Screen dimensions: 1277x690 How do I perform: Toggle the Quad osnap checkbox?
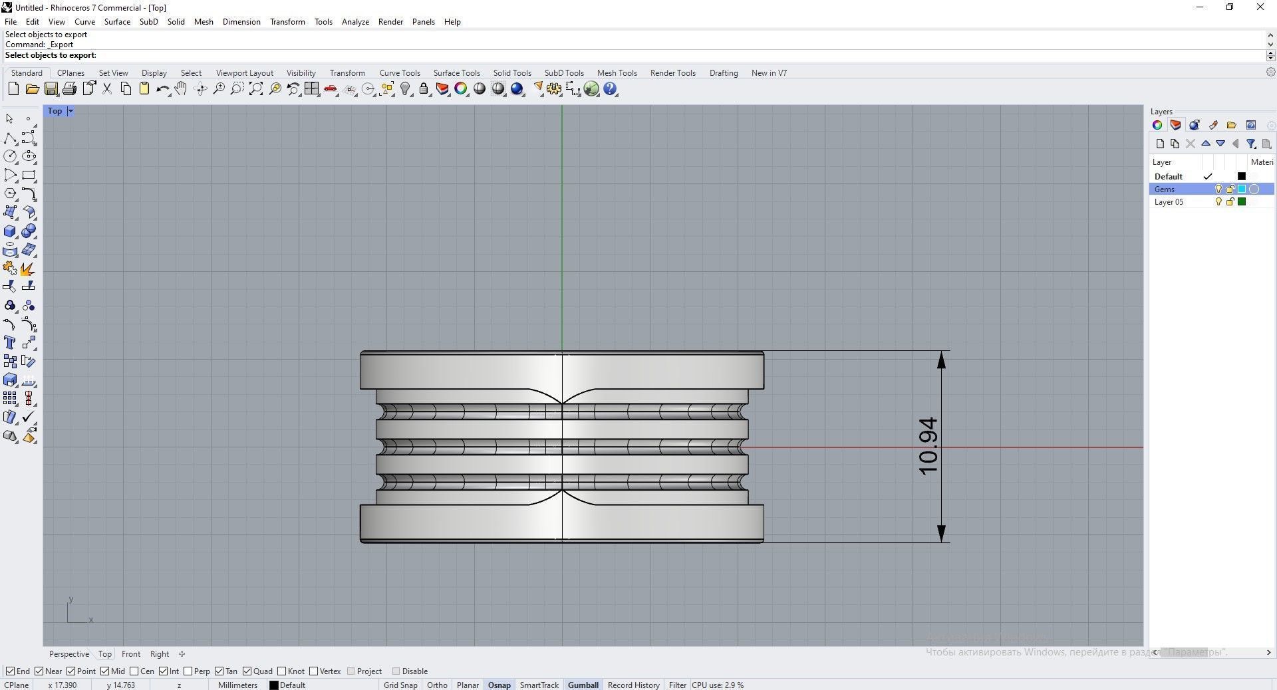pyautogui.click(x=247, y=671)
